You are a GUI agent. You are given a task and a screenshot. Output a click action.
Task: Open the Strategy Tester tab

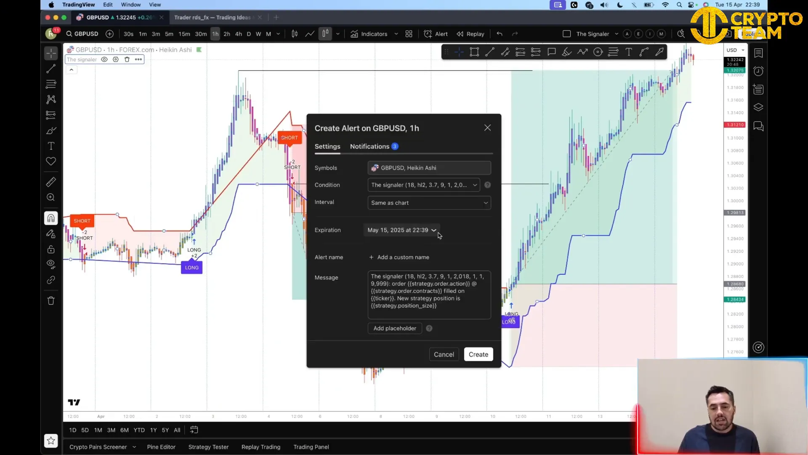(208, 447)
